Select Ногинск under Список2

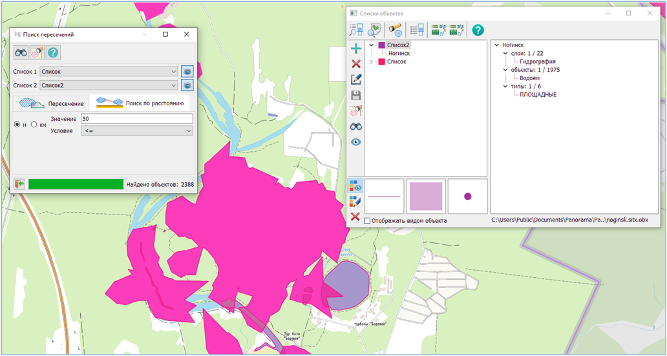(x=399, y=54)
